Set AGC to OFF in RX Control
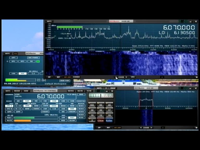This screenshot has height=150, width=200. (63, 117)
